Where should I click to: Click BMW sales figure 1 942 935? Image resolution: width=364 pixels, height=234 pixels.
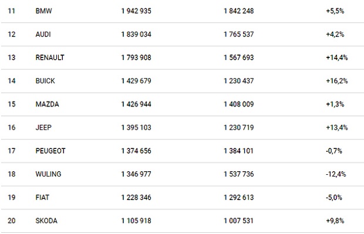pos(136,11)
